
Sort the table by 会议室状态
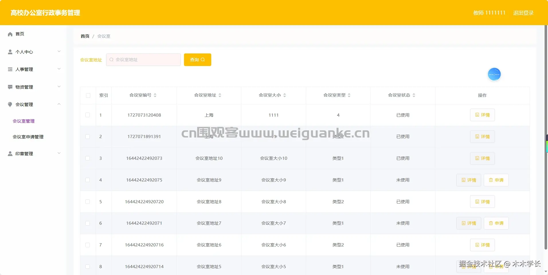click(x=414, y=95)
